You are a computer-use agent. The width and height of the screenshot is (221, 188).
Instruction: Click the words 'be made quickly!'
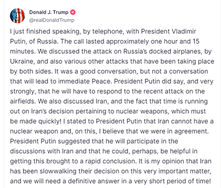click(x=36, y=121)
